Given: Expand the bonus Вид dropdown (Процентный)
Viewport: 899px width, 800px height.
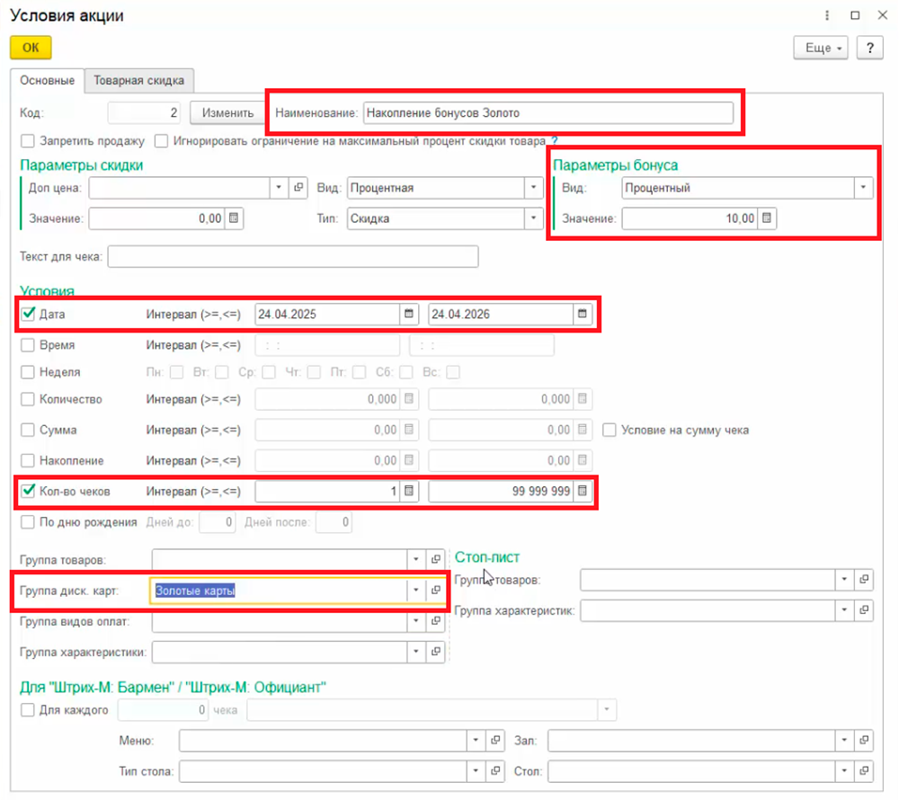Looking at the screenshot, I should click(x=864, y=188).
